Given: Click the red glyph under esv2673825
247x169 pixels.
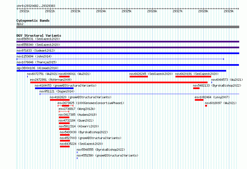Looking at the screenshot, I should pos(65,106).
